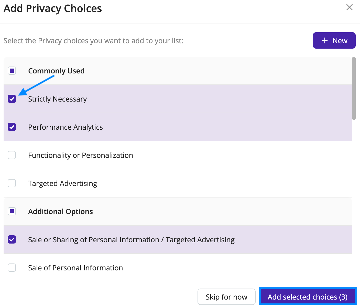The image size is (360, 308).
Task: Toggle the Additional Options group checkbox
Action: (12, 211)
